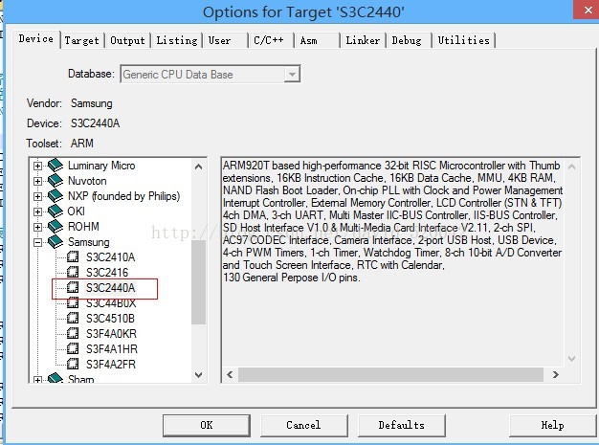Click the S3C4510B chip icon
This screenshot has height=445, width=599.
(x=73, y=318)
